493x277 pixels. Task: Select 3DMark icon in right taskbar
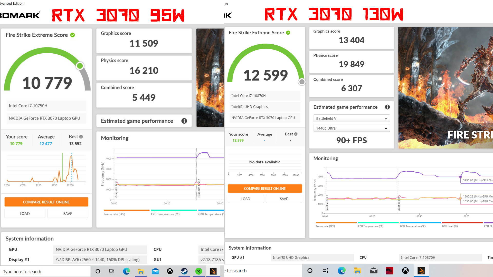(421, 271)
